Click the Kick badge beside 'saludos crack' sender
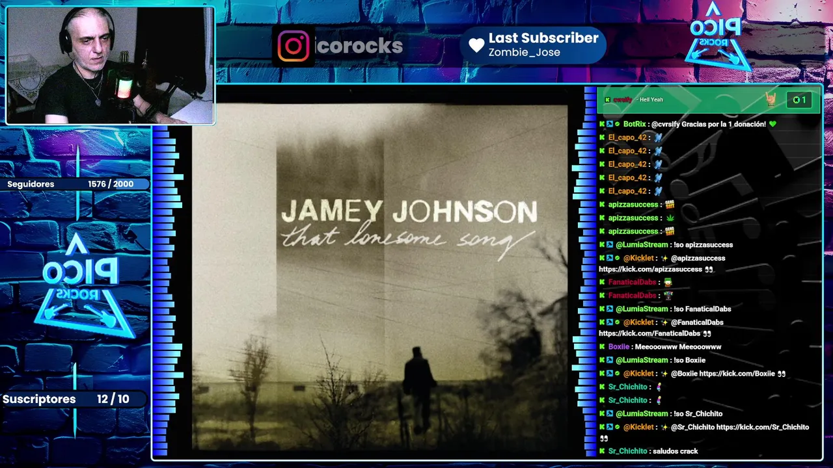Viewport: 833px width, 468px height. 603,451
